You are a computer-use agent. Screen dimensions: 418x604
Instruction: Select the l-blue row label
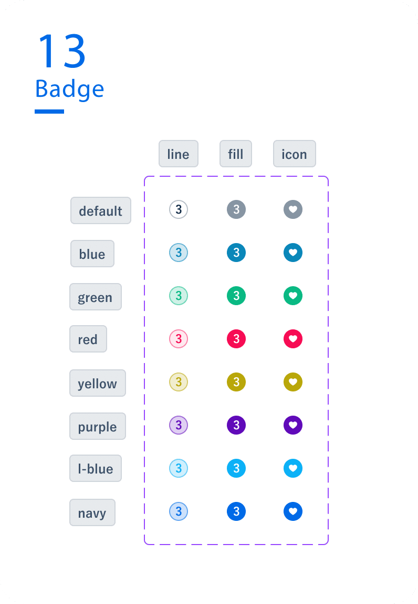click(96, 468)
